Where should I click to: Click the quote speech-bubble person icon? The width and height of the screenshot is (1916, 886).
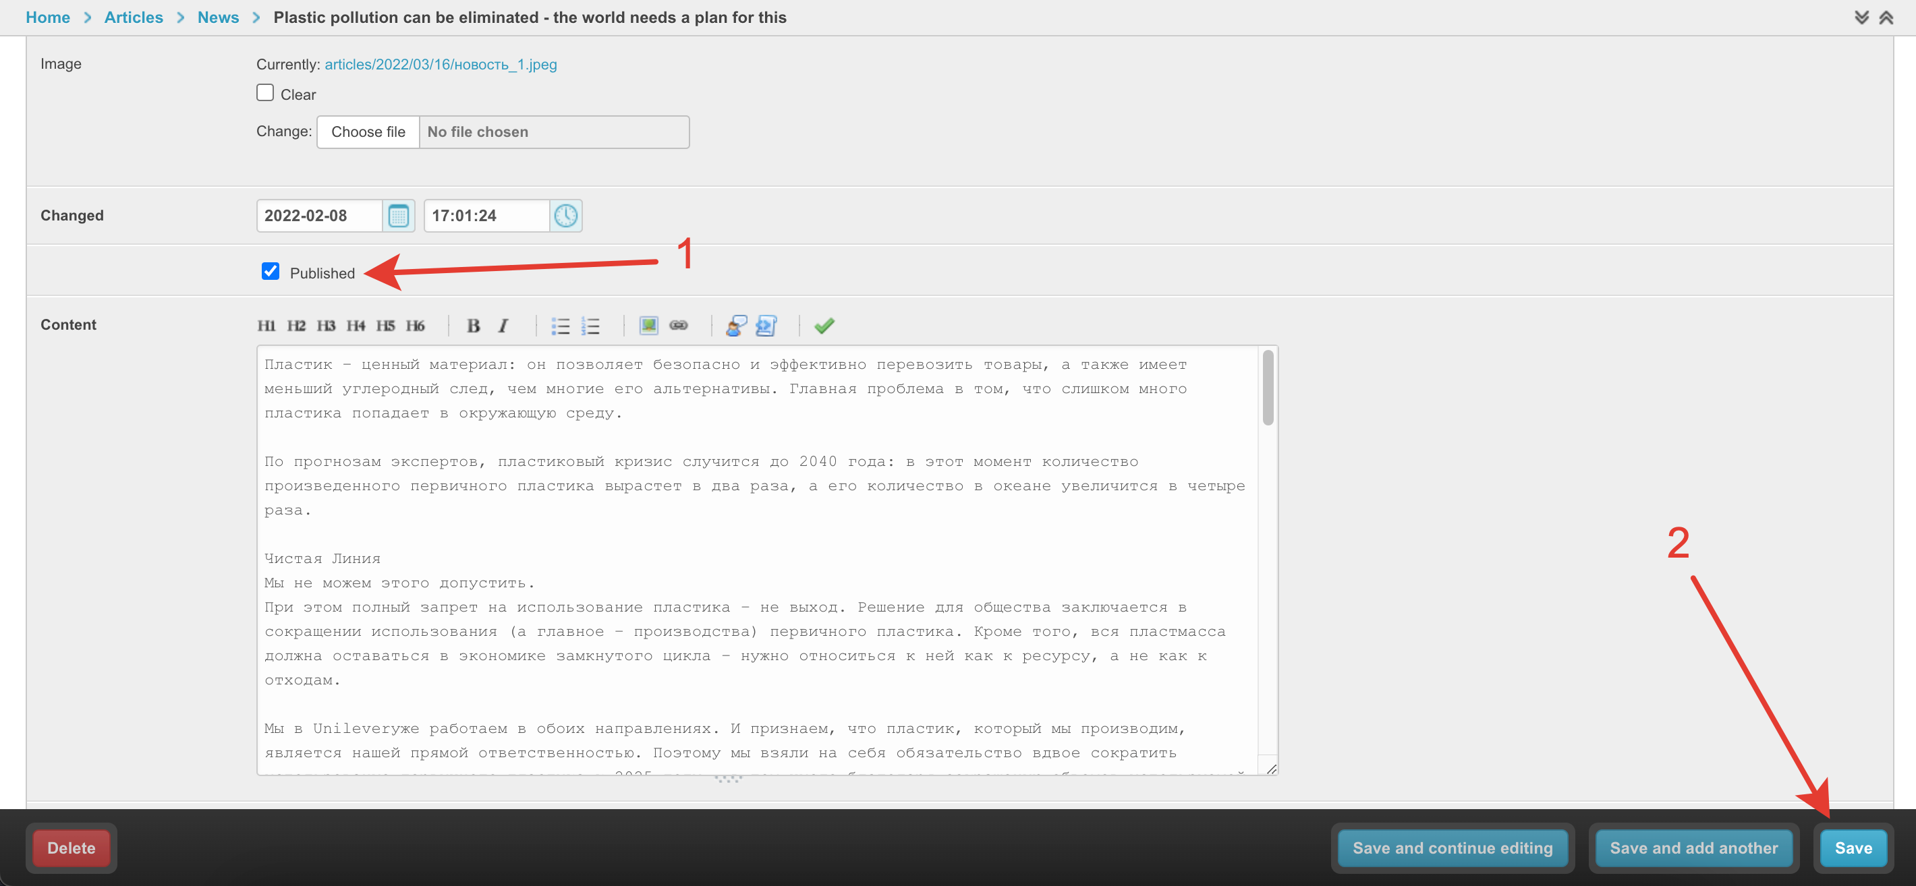tap(735, 326)
